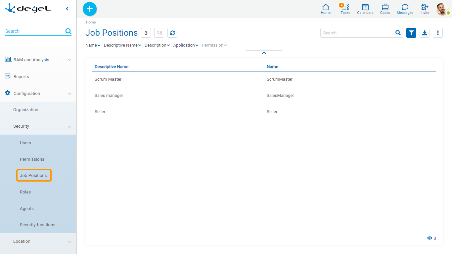Toggle the filter funnel button
Image resolution: width=452 pixels, height=254 pixels.
[411, 33]
